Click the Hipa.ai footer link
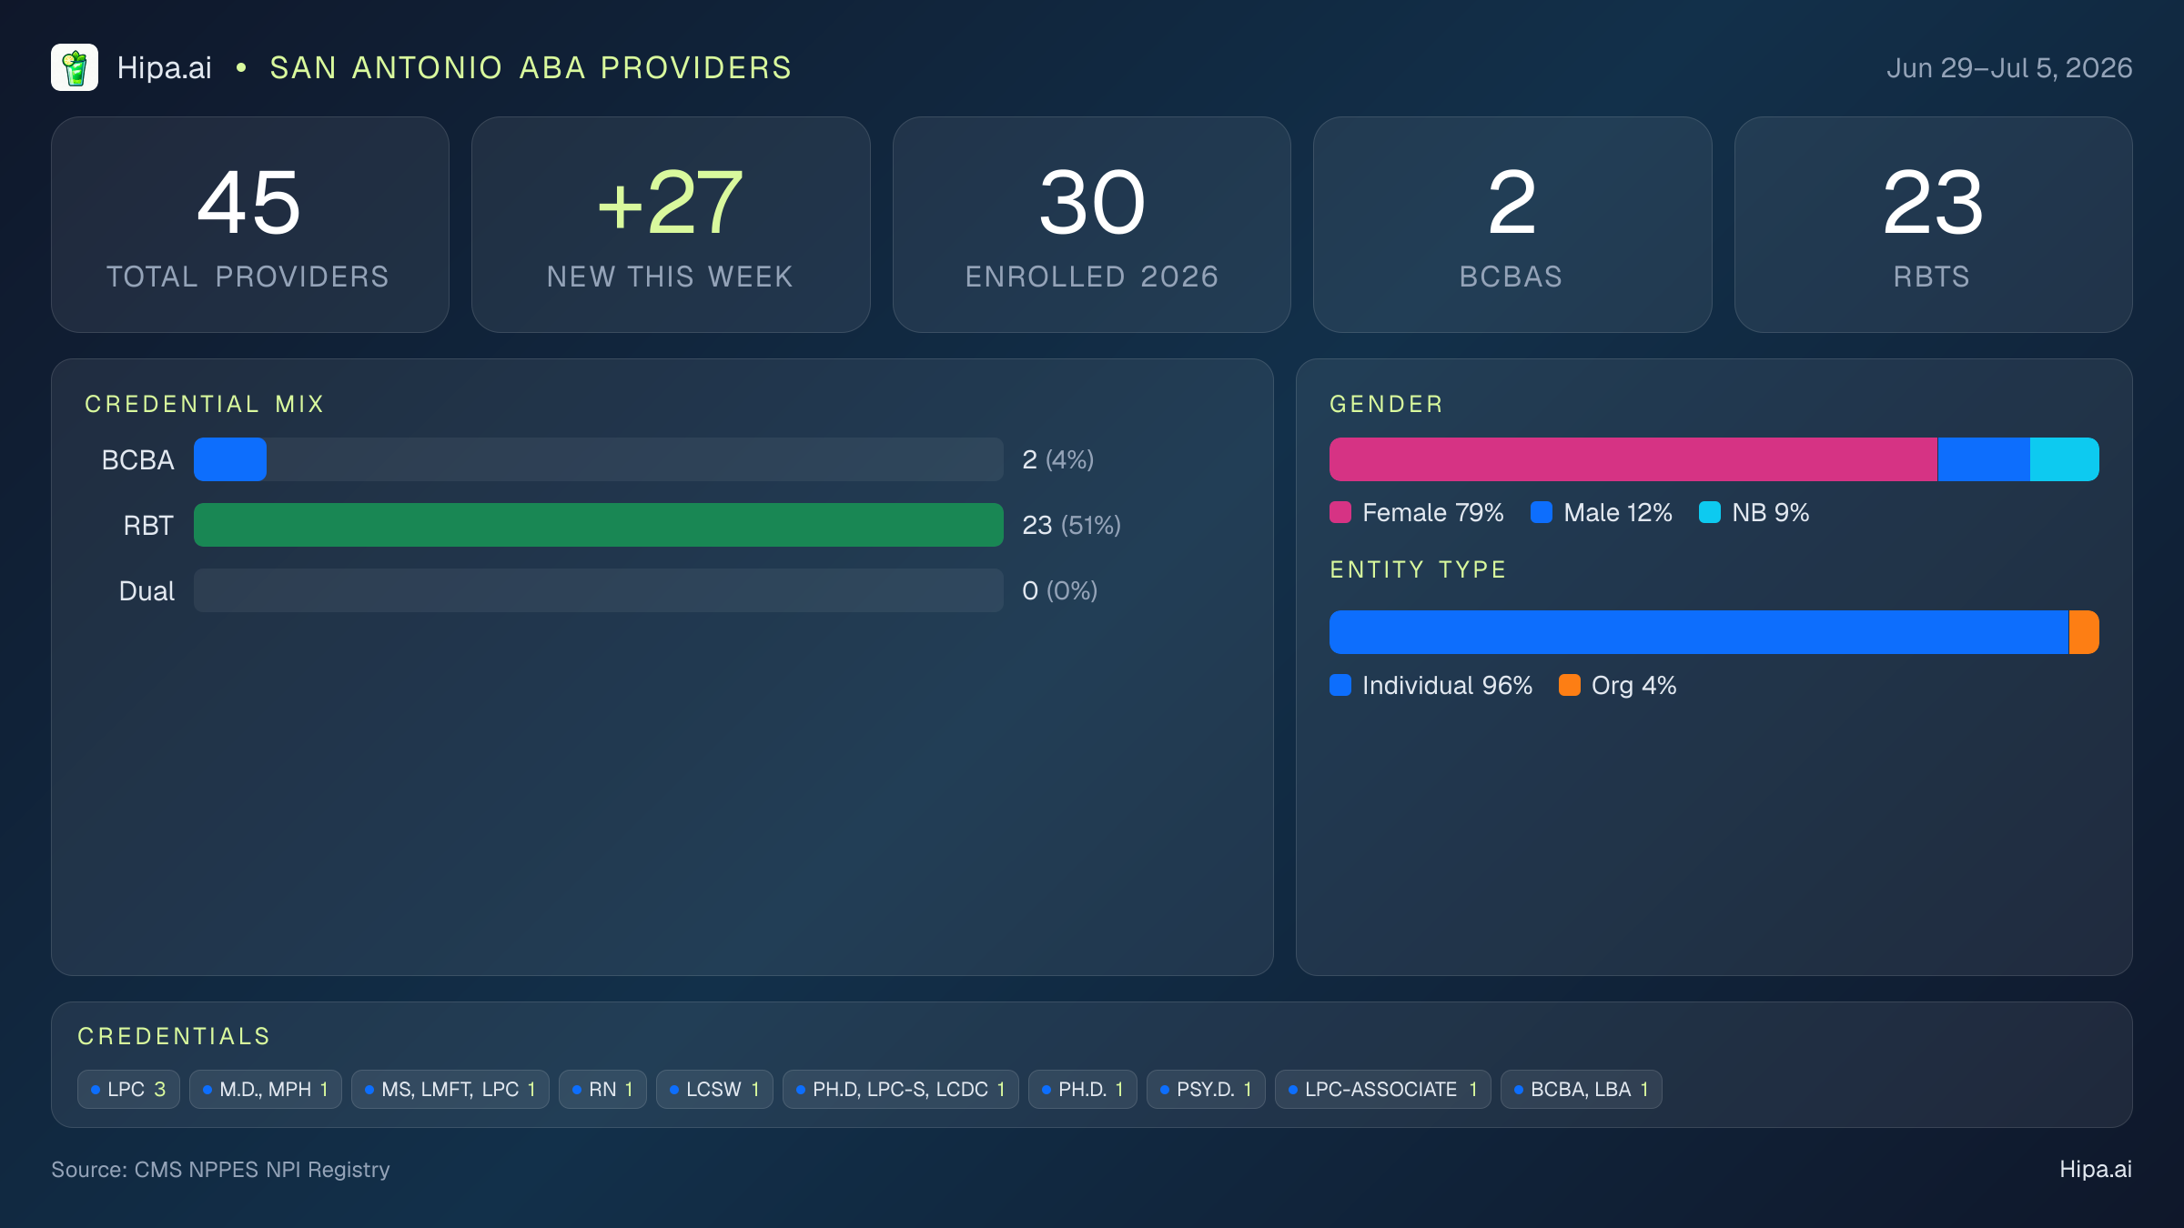Viewport: 2184px width, 1228px height. click(x=2096, y=1169)
